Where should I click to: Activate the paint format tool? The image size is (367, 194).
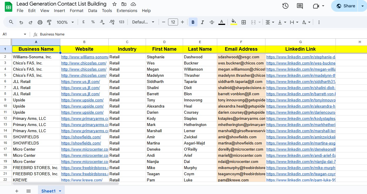point(49,22)
